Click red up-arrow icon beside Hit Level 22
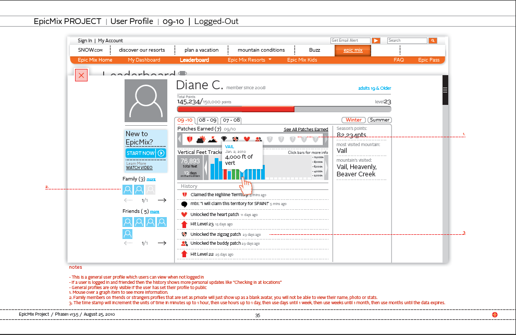Image resolution: width=516 pixels, height=335 pixels. click(x=185, y=254)
